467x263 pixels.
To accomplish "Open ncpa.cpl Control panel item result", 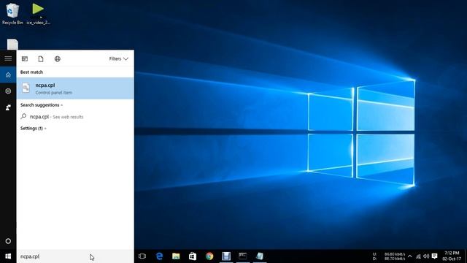I will pyautogui.click(x=75, y=88).
